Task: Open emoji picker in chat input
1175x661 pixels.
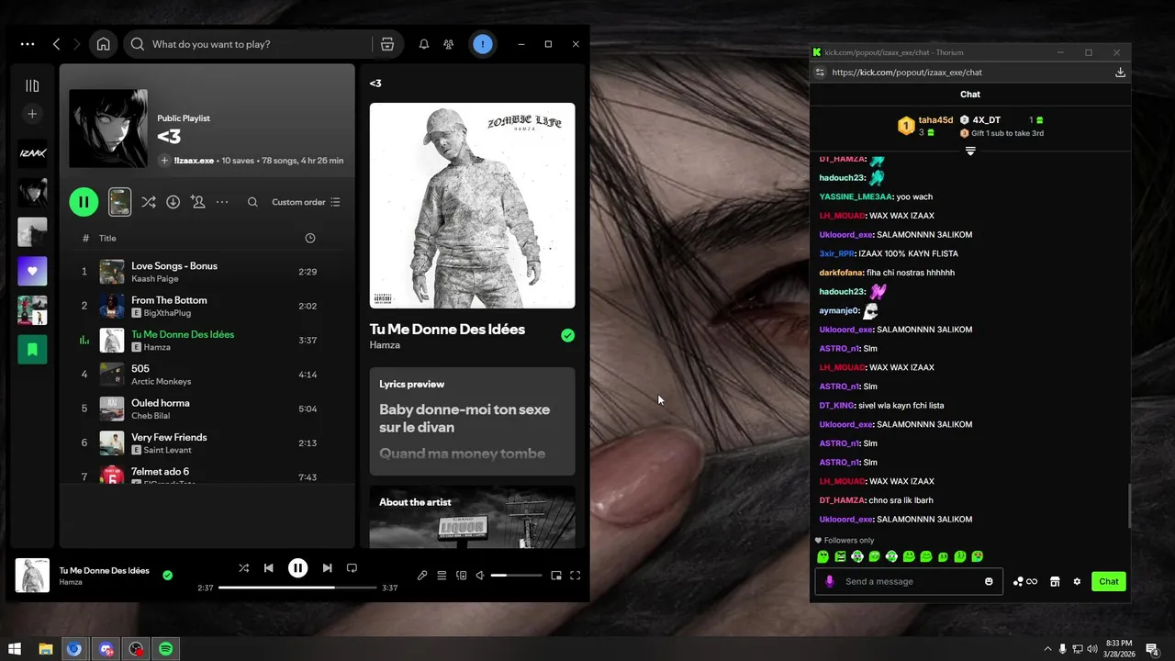Action: 989,581
